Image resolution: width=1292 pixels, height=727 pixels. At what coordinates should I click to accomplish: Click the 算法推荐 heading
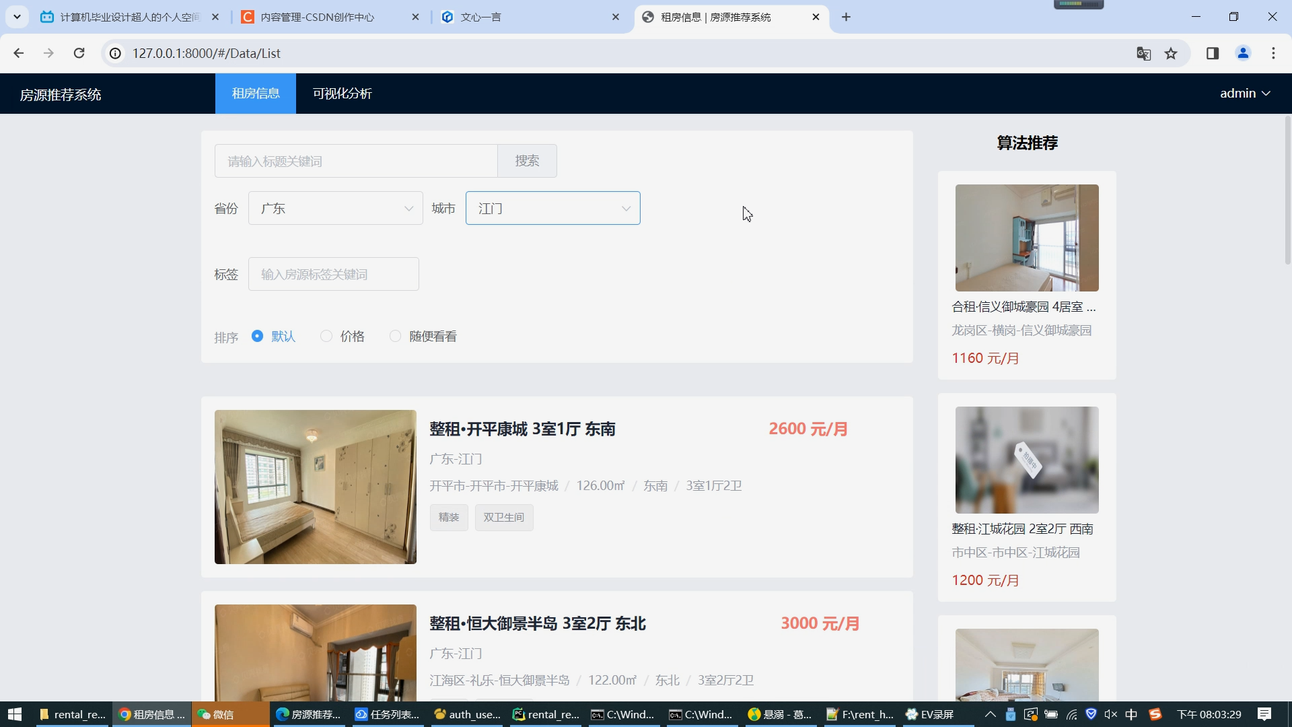click(1027, 143)
